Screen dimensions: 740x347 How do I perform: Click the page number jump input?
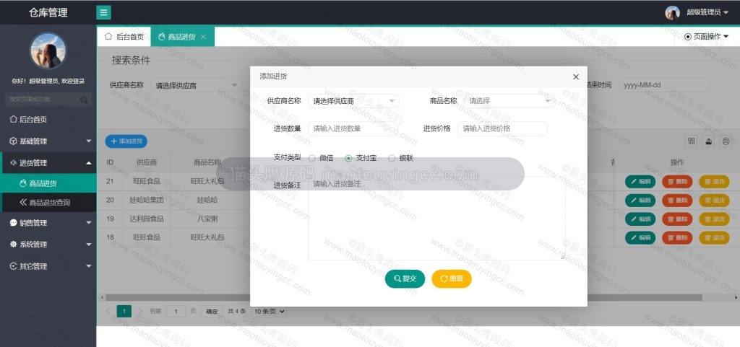[x=176, y=311]
